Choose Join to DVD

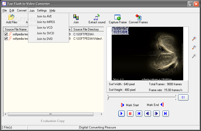[49, 39]
